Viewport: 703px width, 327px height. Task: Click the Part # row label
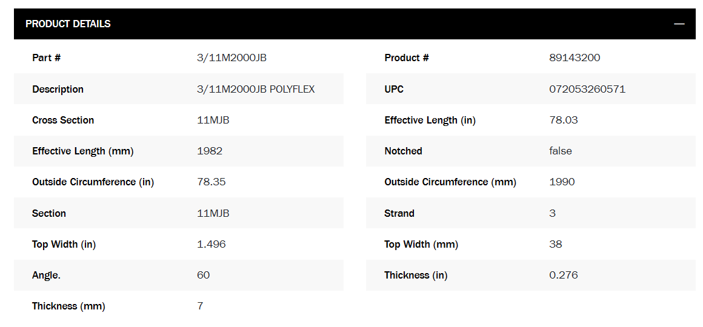click(x=47, y=58)
